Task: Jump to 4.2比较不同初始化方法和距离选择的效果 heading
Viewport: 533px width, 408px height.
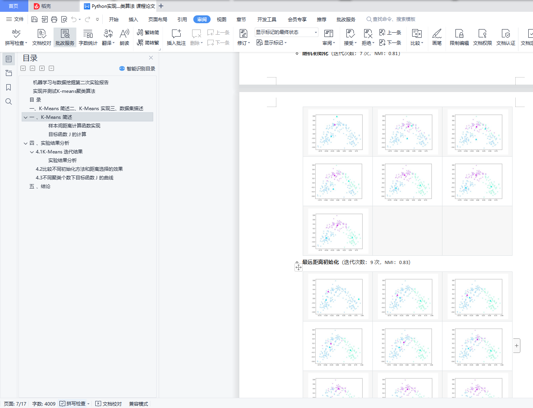Action: pyautogui.click(x=79, y=169)
